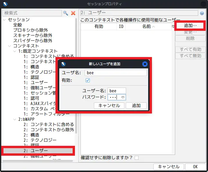
Task: Sort by the 名前 column header
Action: click(148, 26)
